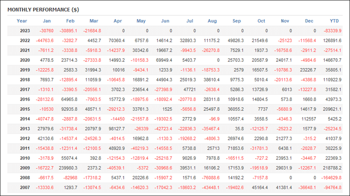The width and height of the screenshot is (350, 196).
Task: Select the 2007 year row label
Action: pyautogui.click(x=25, y=187)
